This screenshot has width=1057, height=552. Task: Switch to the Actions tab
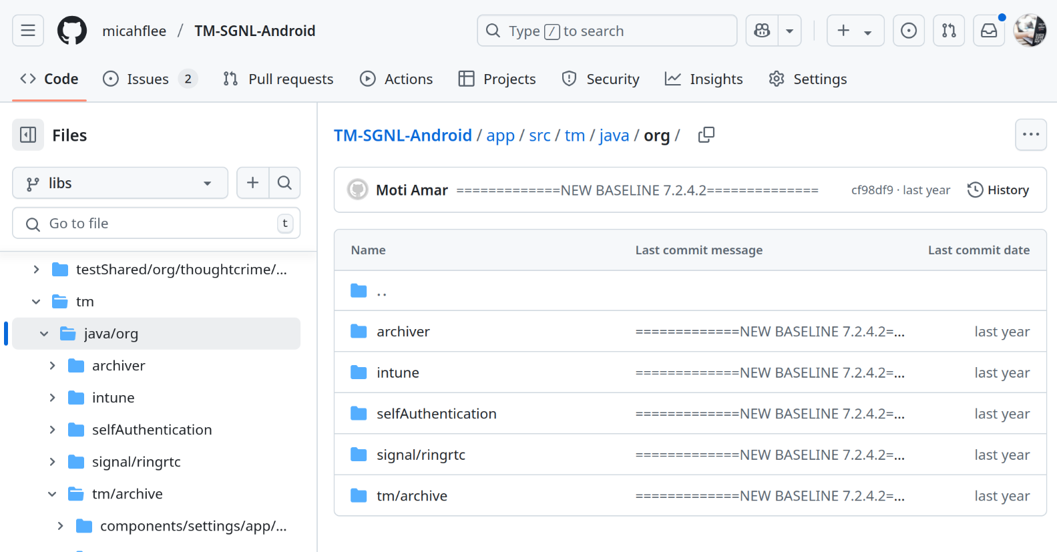pos(396,79)
